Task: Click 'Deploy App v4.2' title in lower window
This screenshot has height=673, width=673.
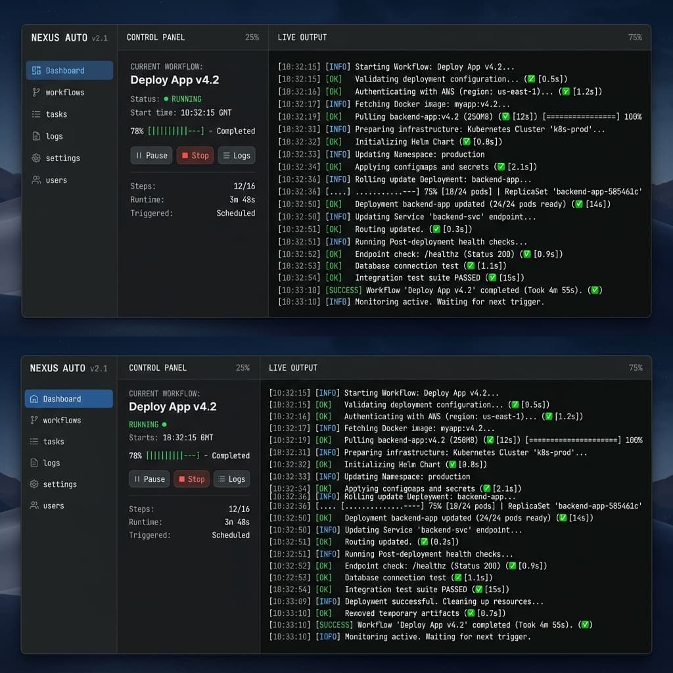Action: 173,406
